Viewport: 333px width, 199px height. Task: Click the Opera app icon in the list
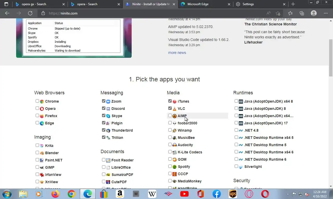coord(42,109)
